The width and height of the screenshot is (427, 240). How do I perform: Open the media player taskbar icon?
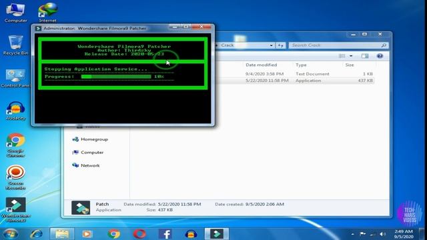tap(87, 234)
